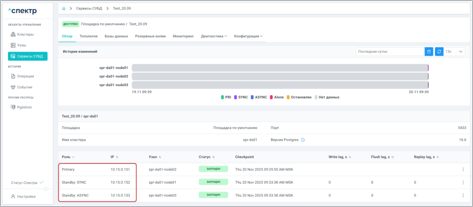The height and width of the screenshot is (207, 473).
Task: Go to Кластеры in the sidebar
Action: [x=25, y=35]
